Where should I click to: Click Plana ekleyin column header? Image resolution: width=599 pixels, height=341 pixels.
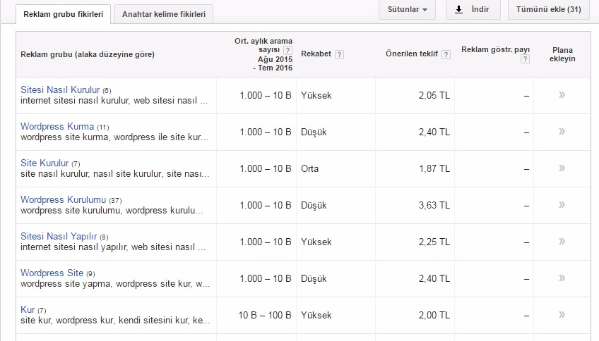tap(562, 54)
